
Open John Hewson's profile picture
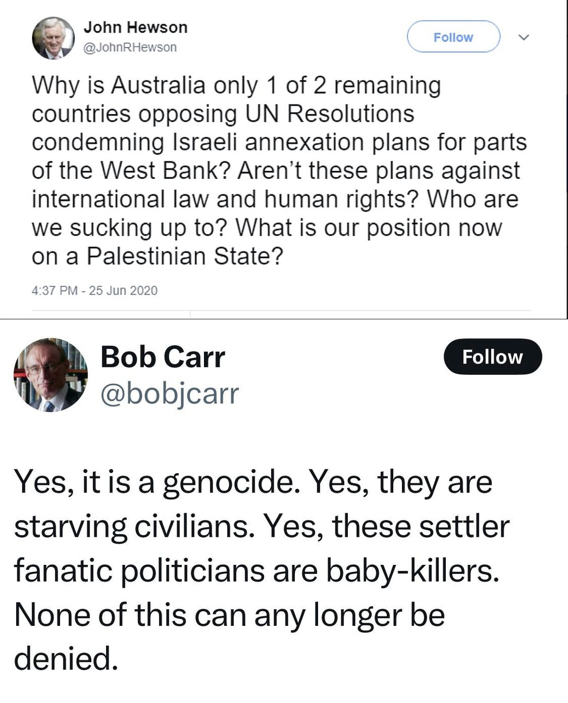[x=53, y=38]
